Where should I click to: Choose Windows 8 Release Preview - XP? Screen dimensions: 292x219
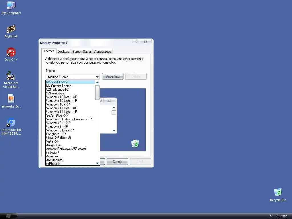pos(70,119)
